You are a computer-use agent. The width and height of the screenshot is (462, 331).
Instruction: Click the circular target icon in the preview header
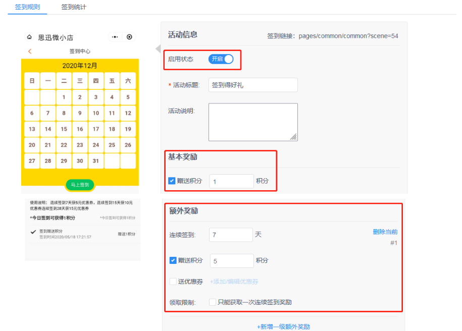(129, 37)
